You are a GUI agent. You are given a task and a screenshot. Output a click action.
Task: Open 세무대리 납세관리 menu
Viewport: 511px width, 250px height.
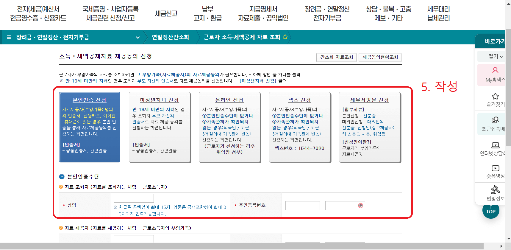439,14
